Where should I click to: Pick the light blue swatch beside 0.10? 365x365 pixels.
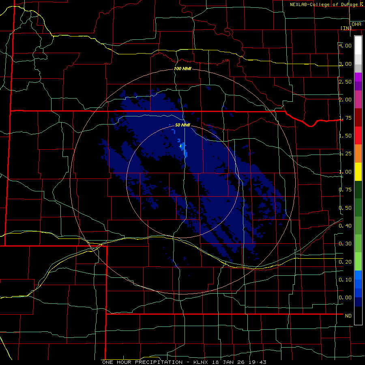[358, 275]
